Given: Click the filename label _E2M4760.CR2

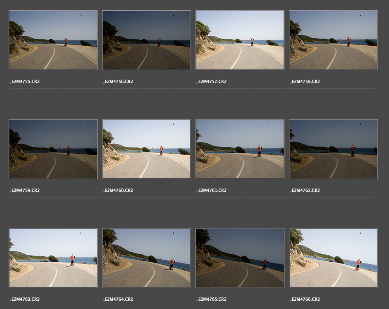Looking at the screenshot, I should pos(118,190).
